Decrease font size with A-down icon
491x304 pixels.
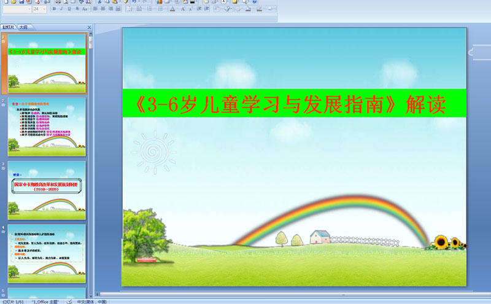coord(191,9)
